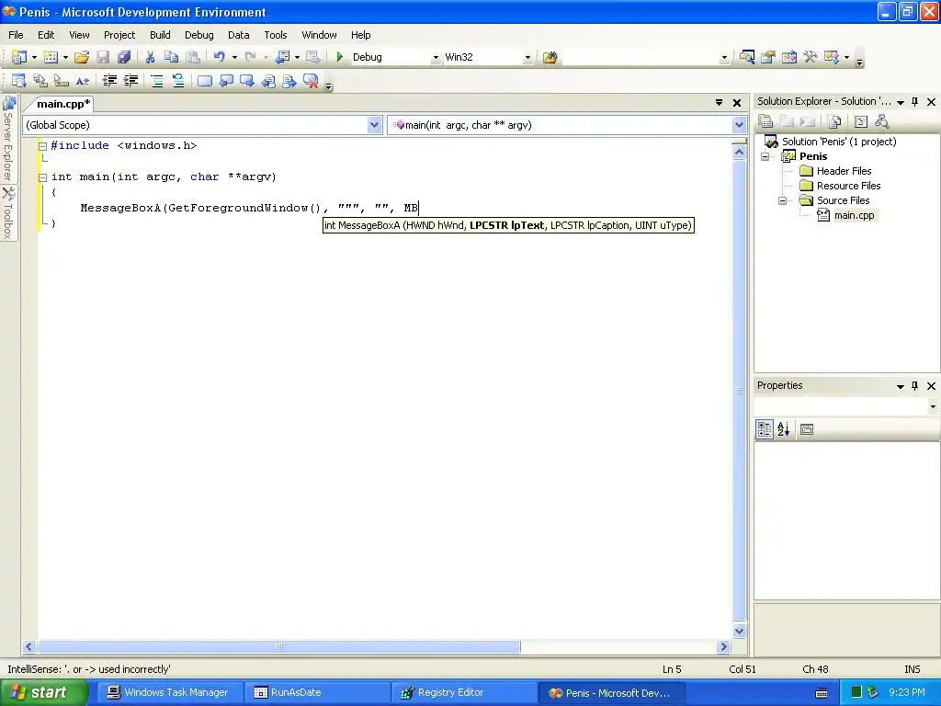Open the Properties Window toolbar icon

767,57
